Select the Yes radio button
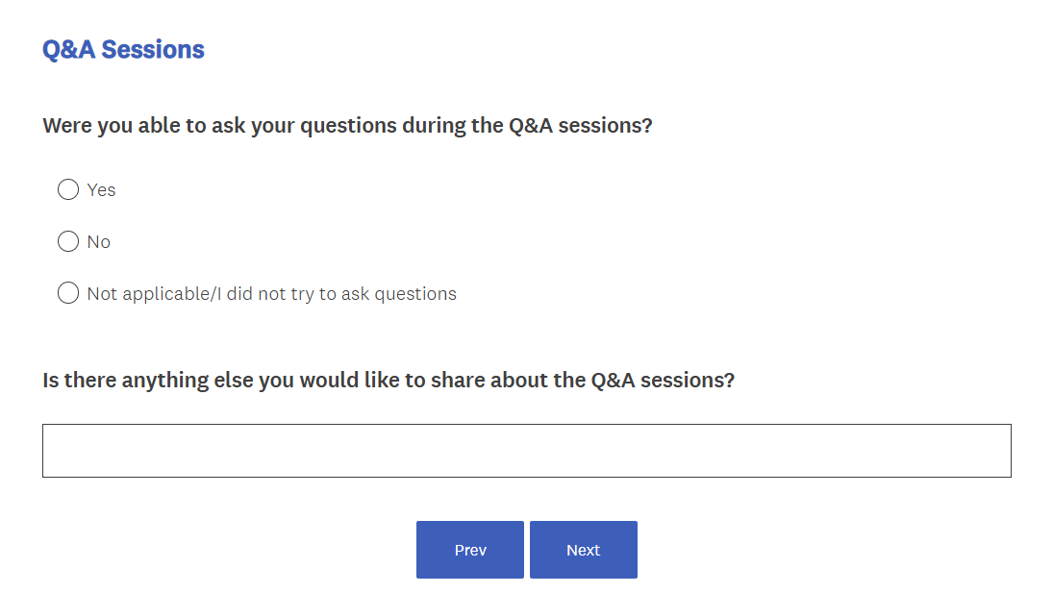 pyautogui.click(x=68, y=189)
